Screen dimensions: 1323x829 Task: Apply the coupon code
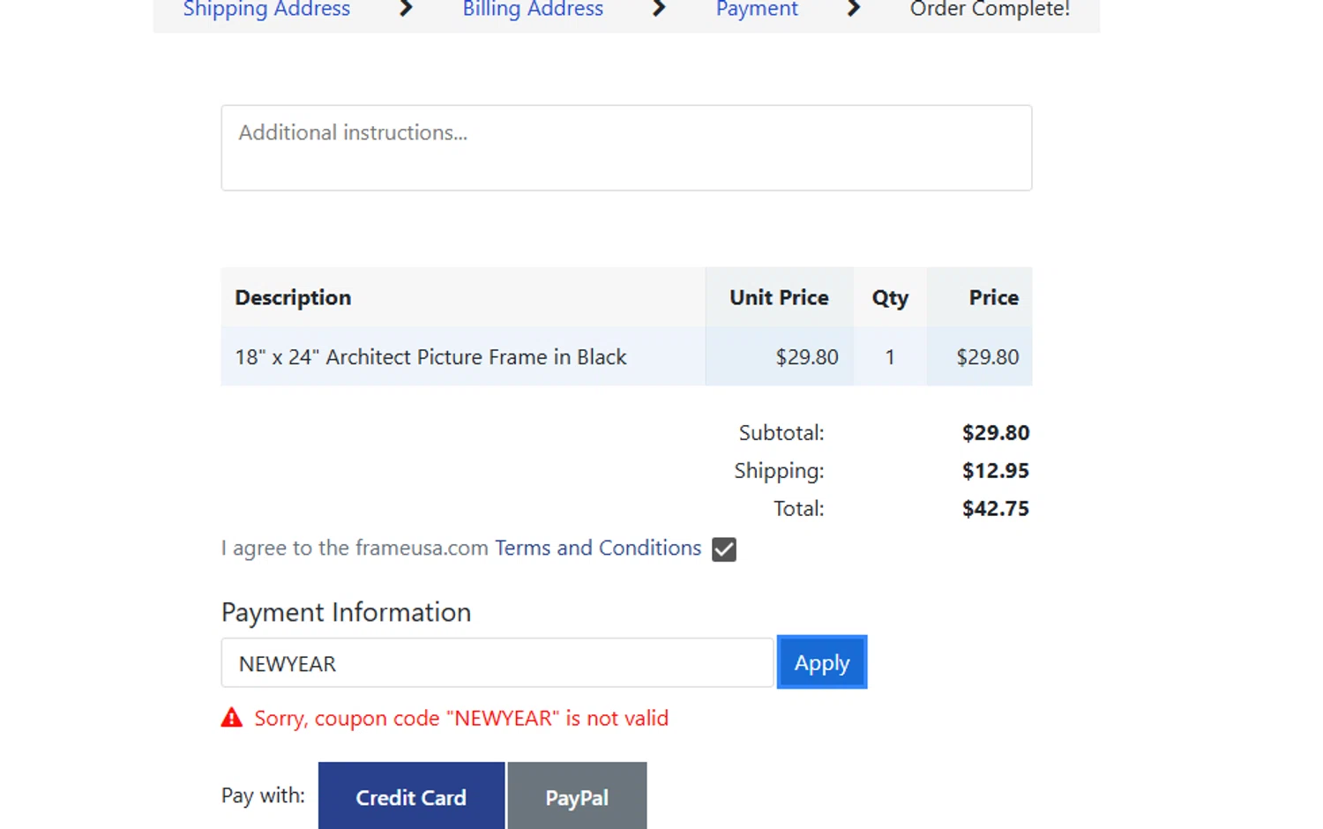[x=822, y=662]
